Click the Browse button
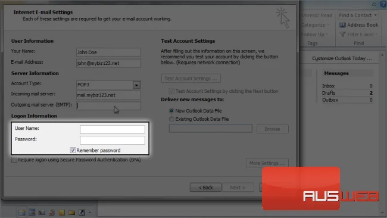387x218 pixels. pyautogui.click(x=273, y=129)
